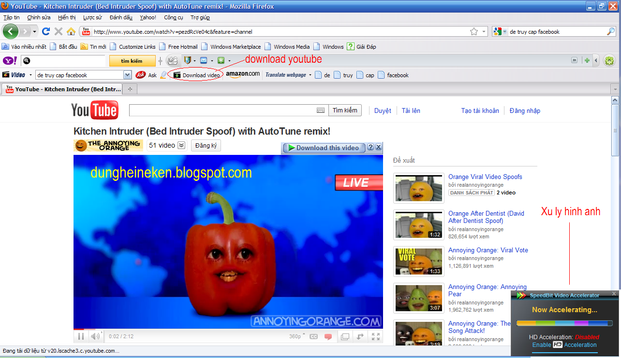Click the help question mark on Download bar
This screenshot has height=358, width=621.
[x=370, y=148]
